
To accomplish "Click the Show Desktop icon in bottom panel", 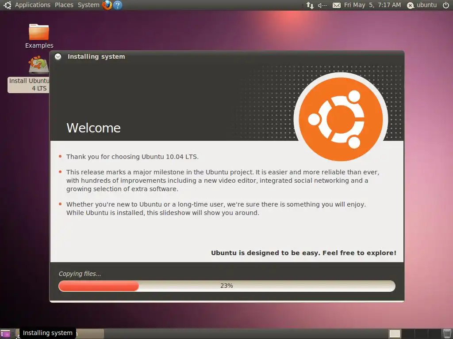I will (5, 334).
